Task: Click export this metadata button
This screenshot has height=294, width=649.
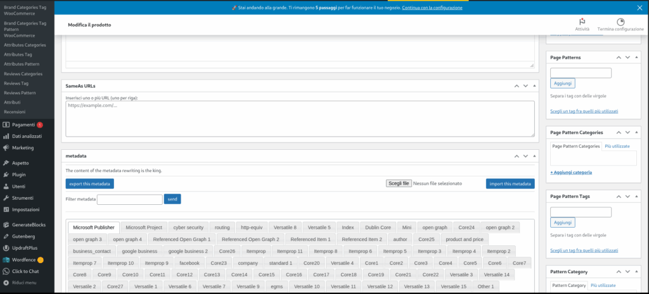Action: [x=90, y=184]
